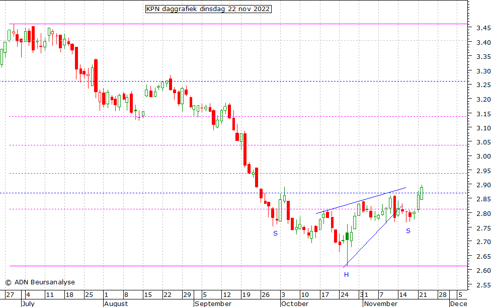Click the 2.95 price axis label
The width and height of the screenshot is (493, 307).
(483, 171)
